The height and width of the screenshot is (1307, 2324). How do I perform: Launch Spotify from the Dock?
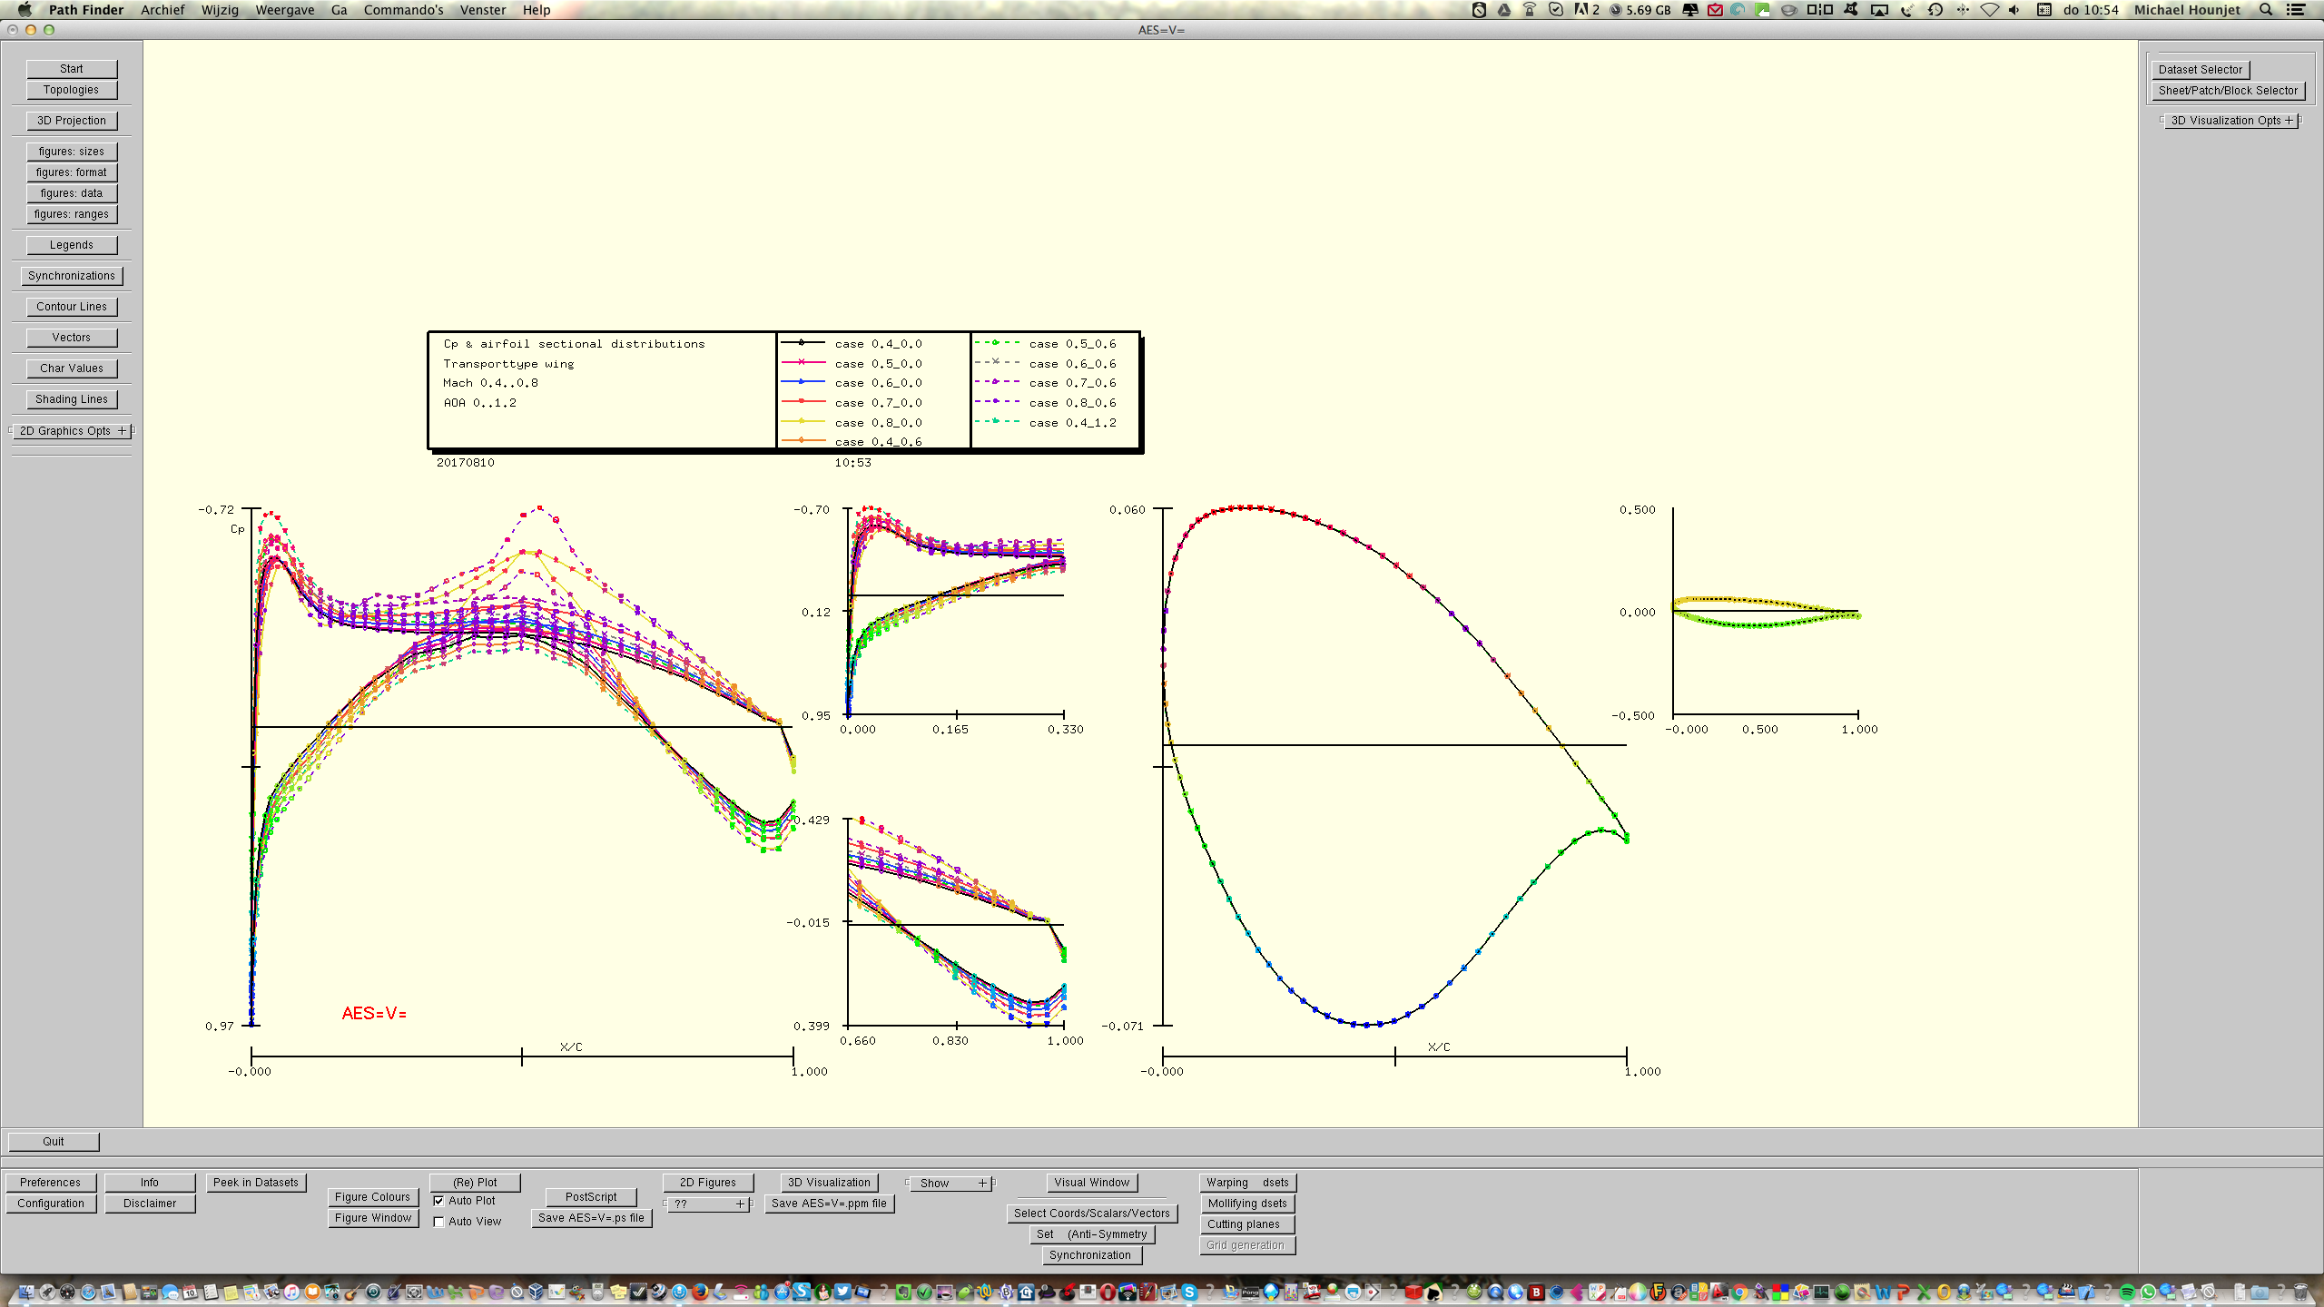tap(2128, 1292)
